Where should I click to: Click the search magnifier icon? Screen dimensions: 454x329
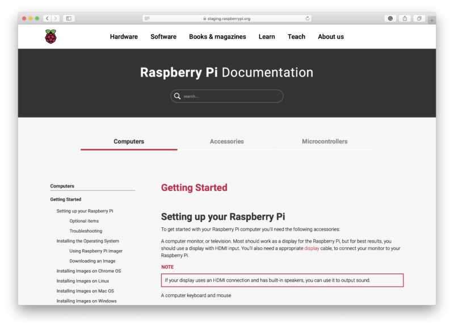178,96
